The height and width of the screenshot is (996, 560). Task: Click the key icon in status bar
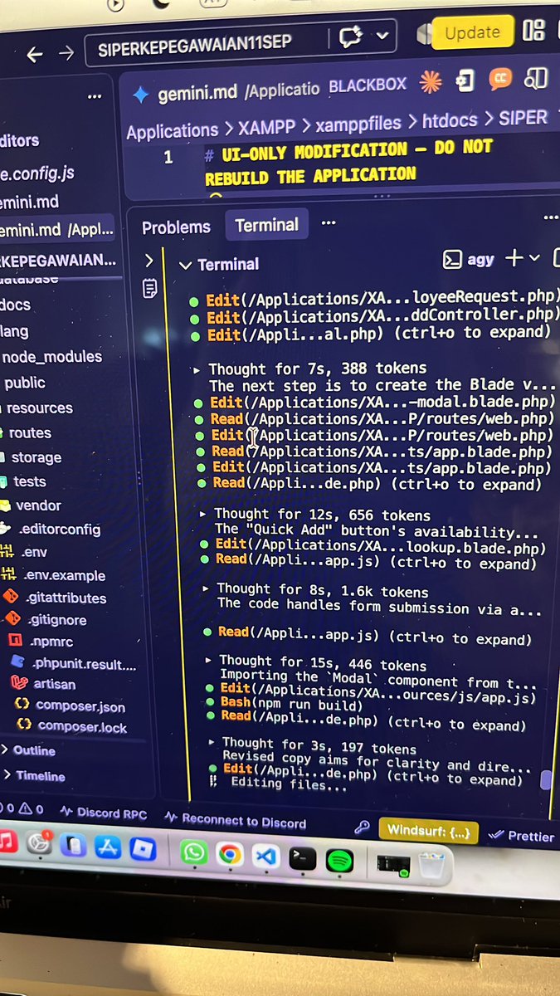362,828
